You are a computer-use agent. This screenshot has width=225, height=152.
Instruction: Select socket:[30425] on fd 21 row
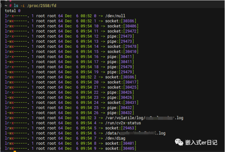coord(123,87)
